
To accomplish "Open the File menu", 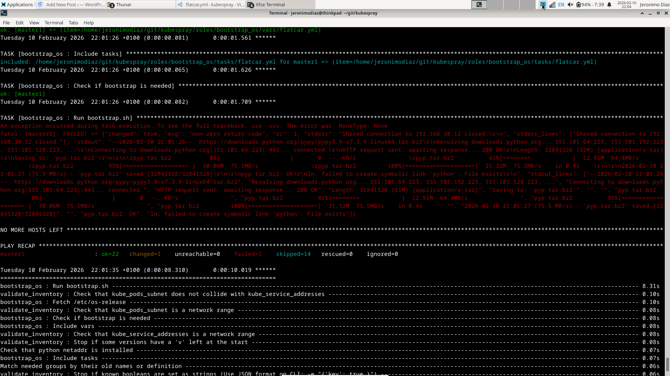I will 6,23.
